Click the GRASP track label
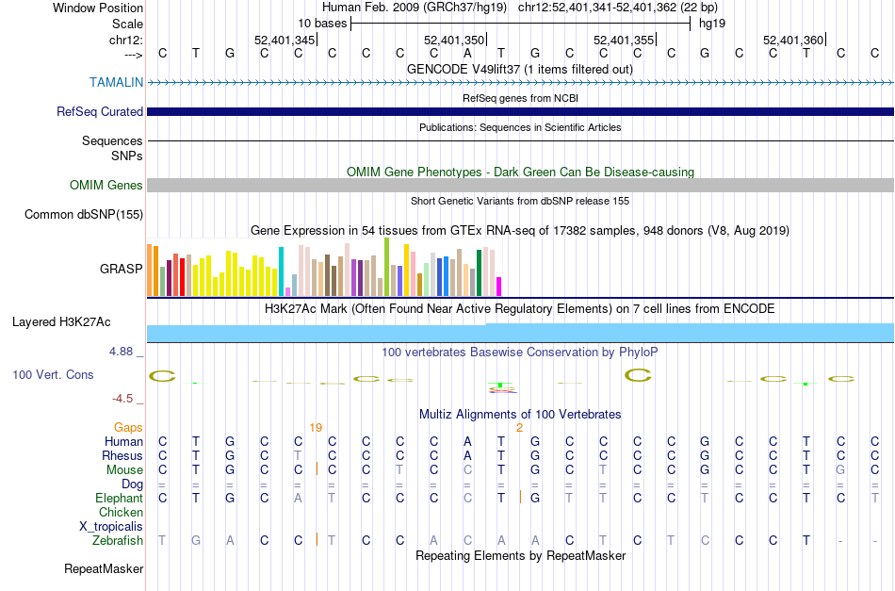 pyautogui.click(x=121, y=269)
